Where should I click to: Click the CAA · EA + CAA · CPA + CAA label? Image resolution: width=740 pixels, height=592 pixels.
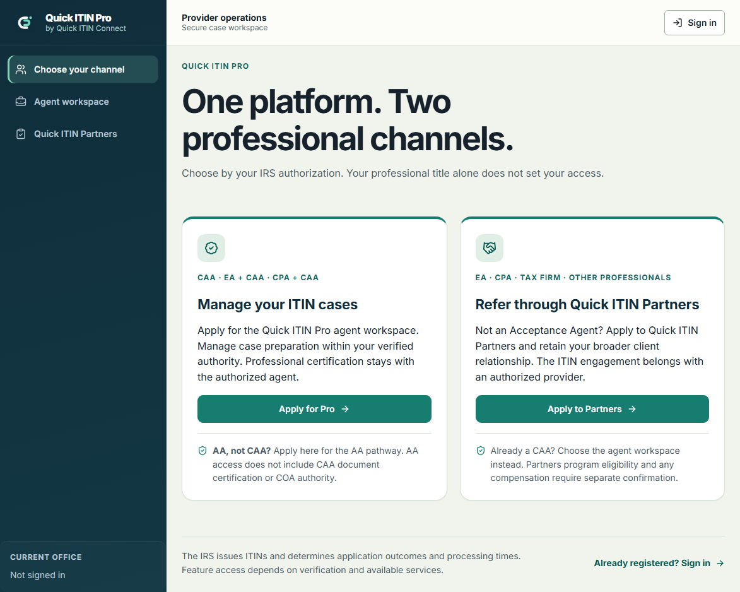click(x=258, y=278)
